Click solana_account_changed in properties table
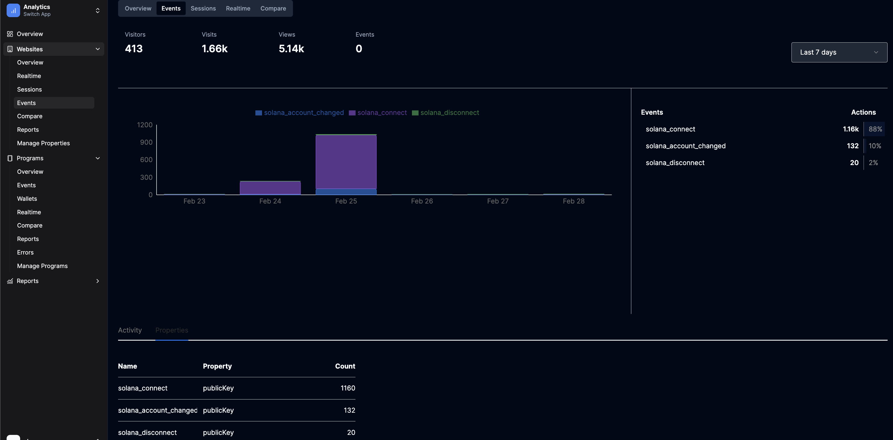This screenshot has height=440, width=893. tap(158, 411)
